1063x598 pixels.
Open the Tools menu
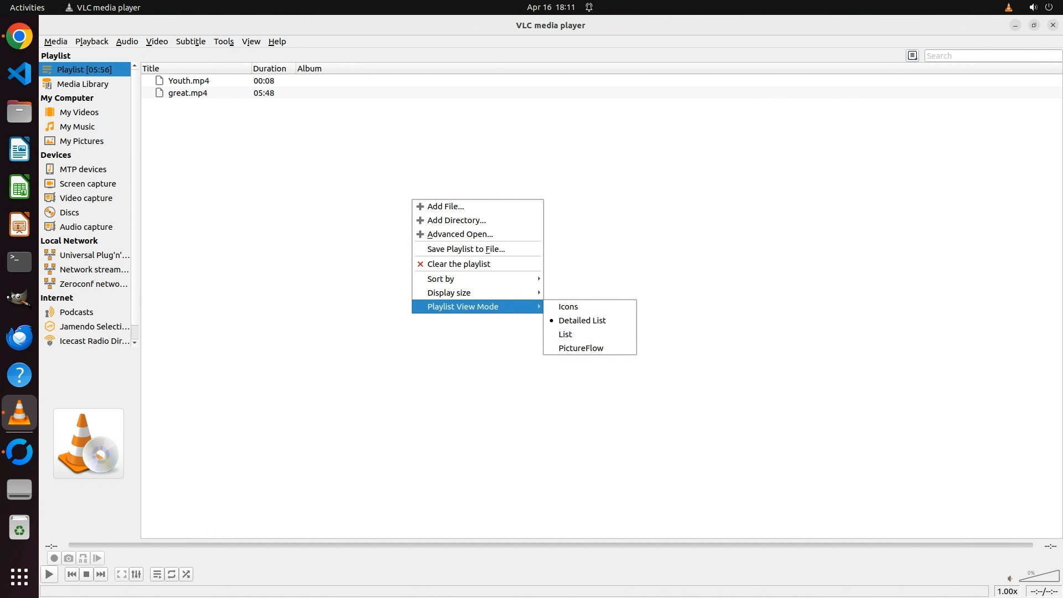click(x=224, y=42)
